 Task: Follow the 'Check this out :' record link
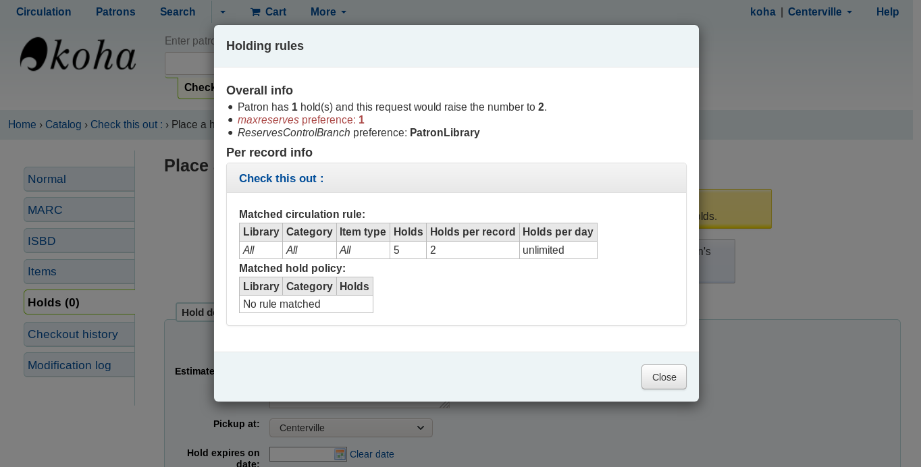click(x=281, y=178)
